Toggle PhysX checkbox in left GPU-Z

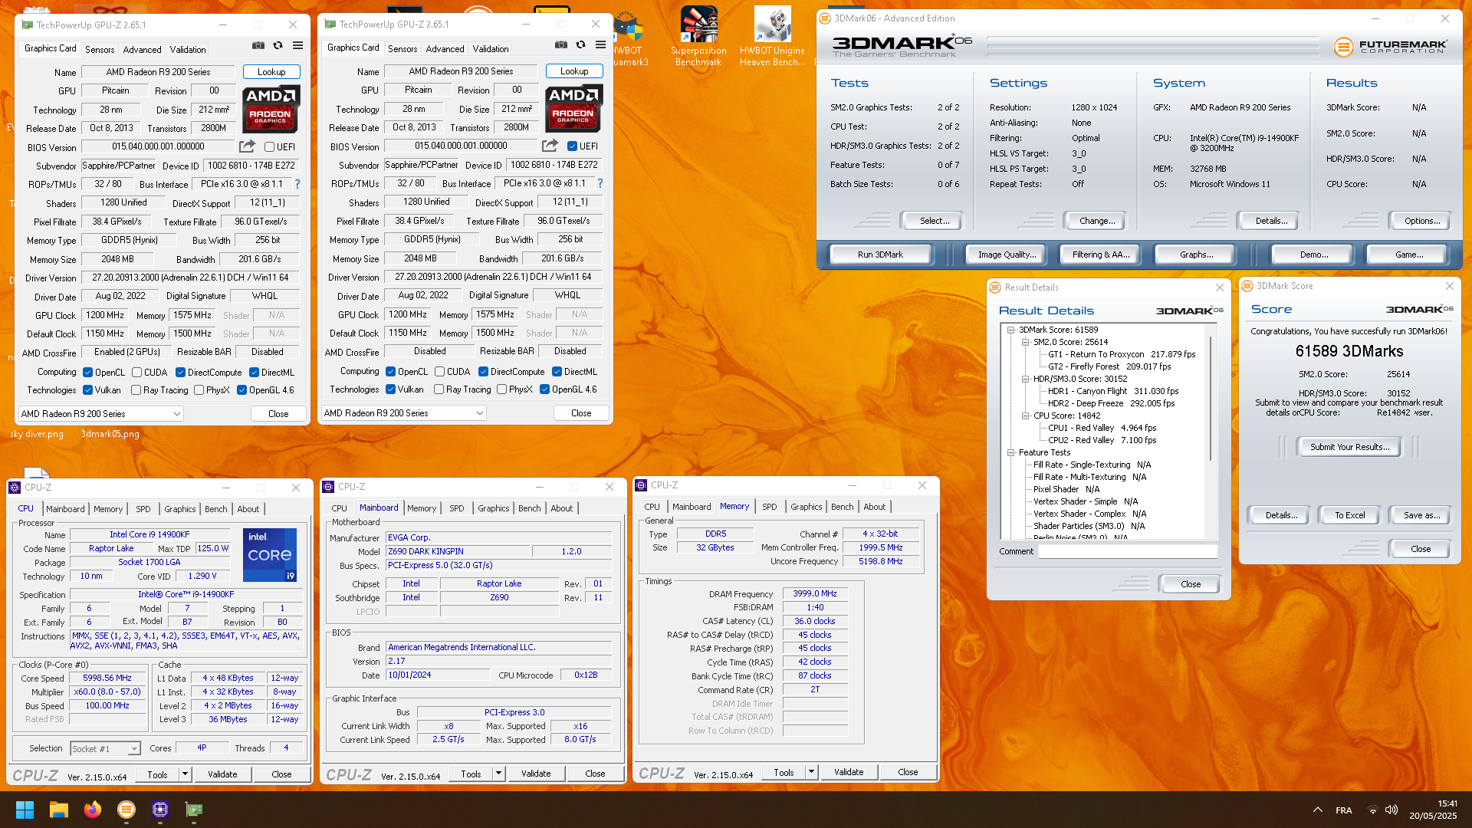199,390
